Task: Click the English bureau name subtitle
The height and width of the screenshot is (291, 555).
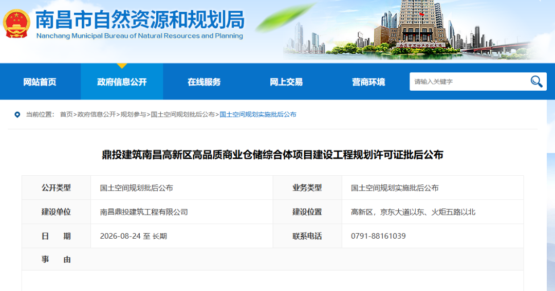Action: coord(139,36)
